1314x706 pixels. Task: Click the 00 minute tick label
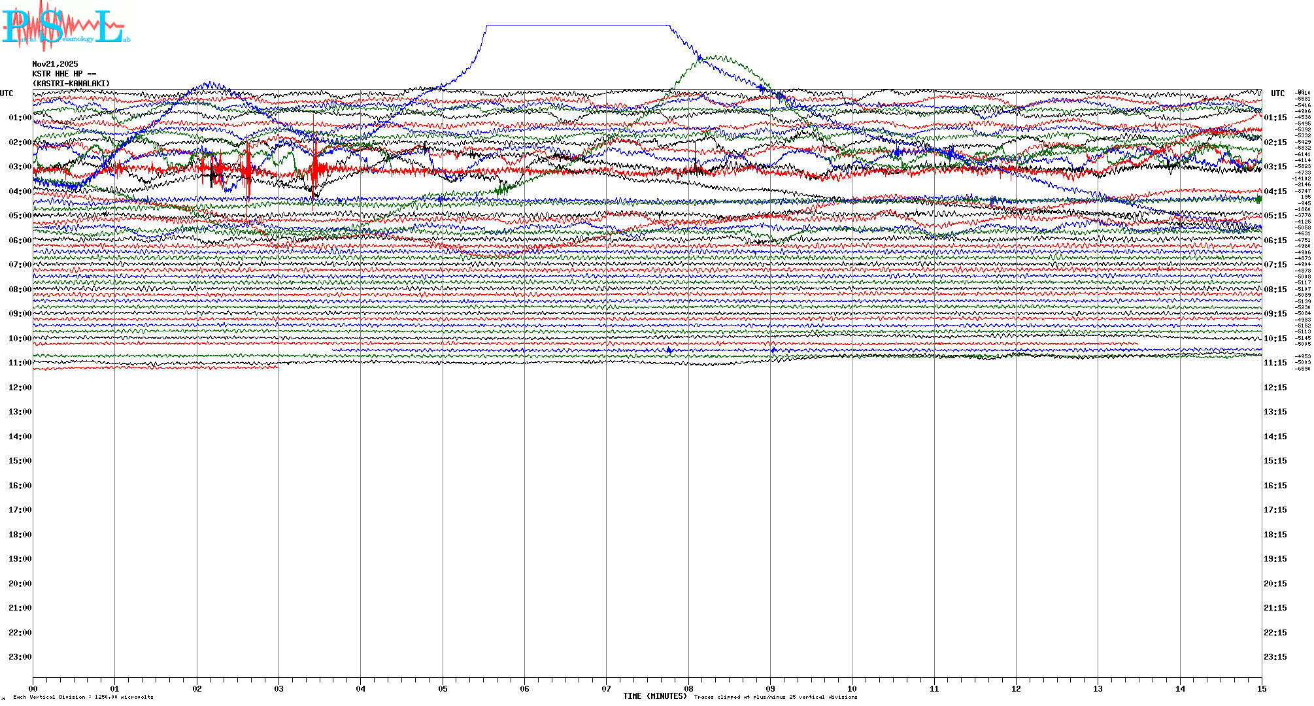[33, 688]
